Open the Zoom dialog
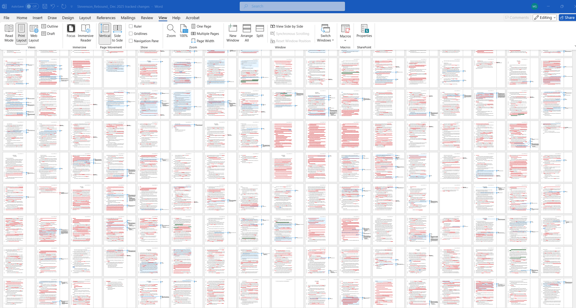The height and width of the screenshot is (308, 576). 171,31
